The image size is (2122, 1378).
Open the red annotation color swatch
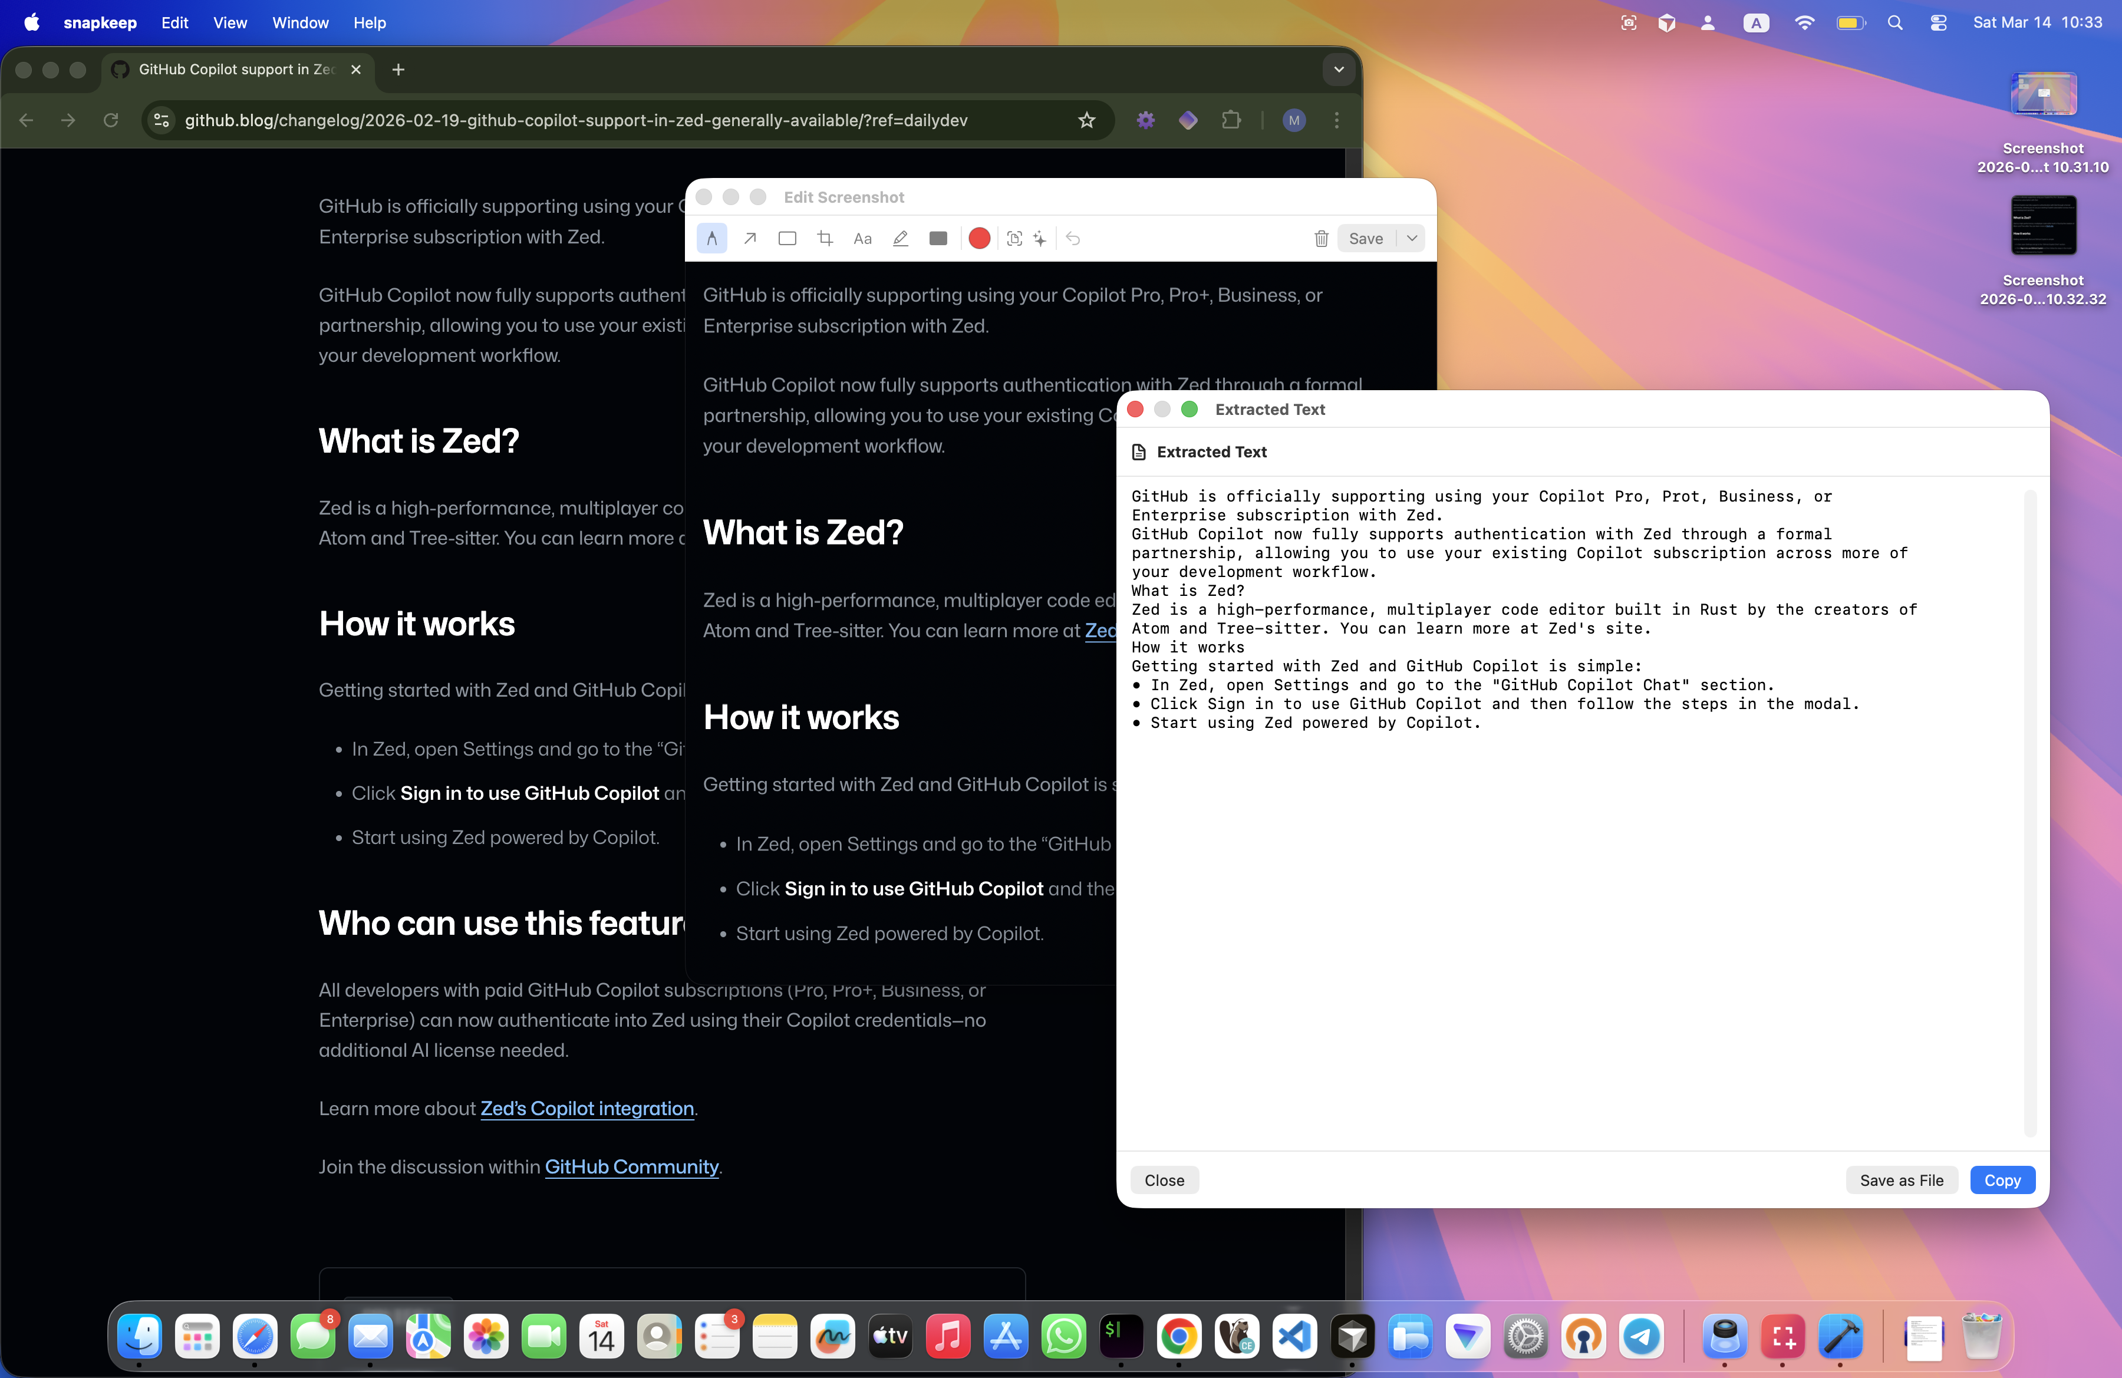(979, 238)
